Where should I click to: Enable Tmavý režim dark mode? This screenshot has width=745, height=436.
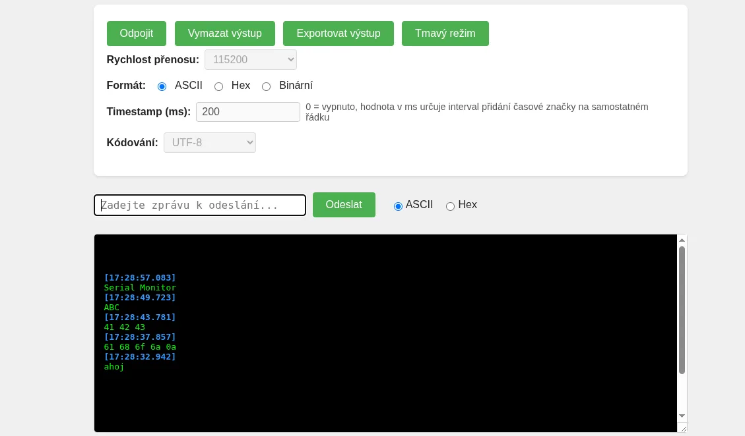[445, 34]
